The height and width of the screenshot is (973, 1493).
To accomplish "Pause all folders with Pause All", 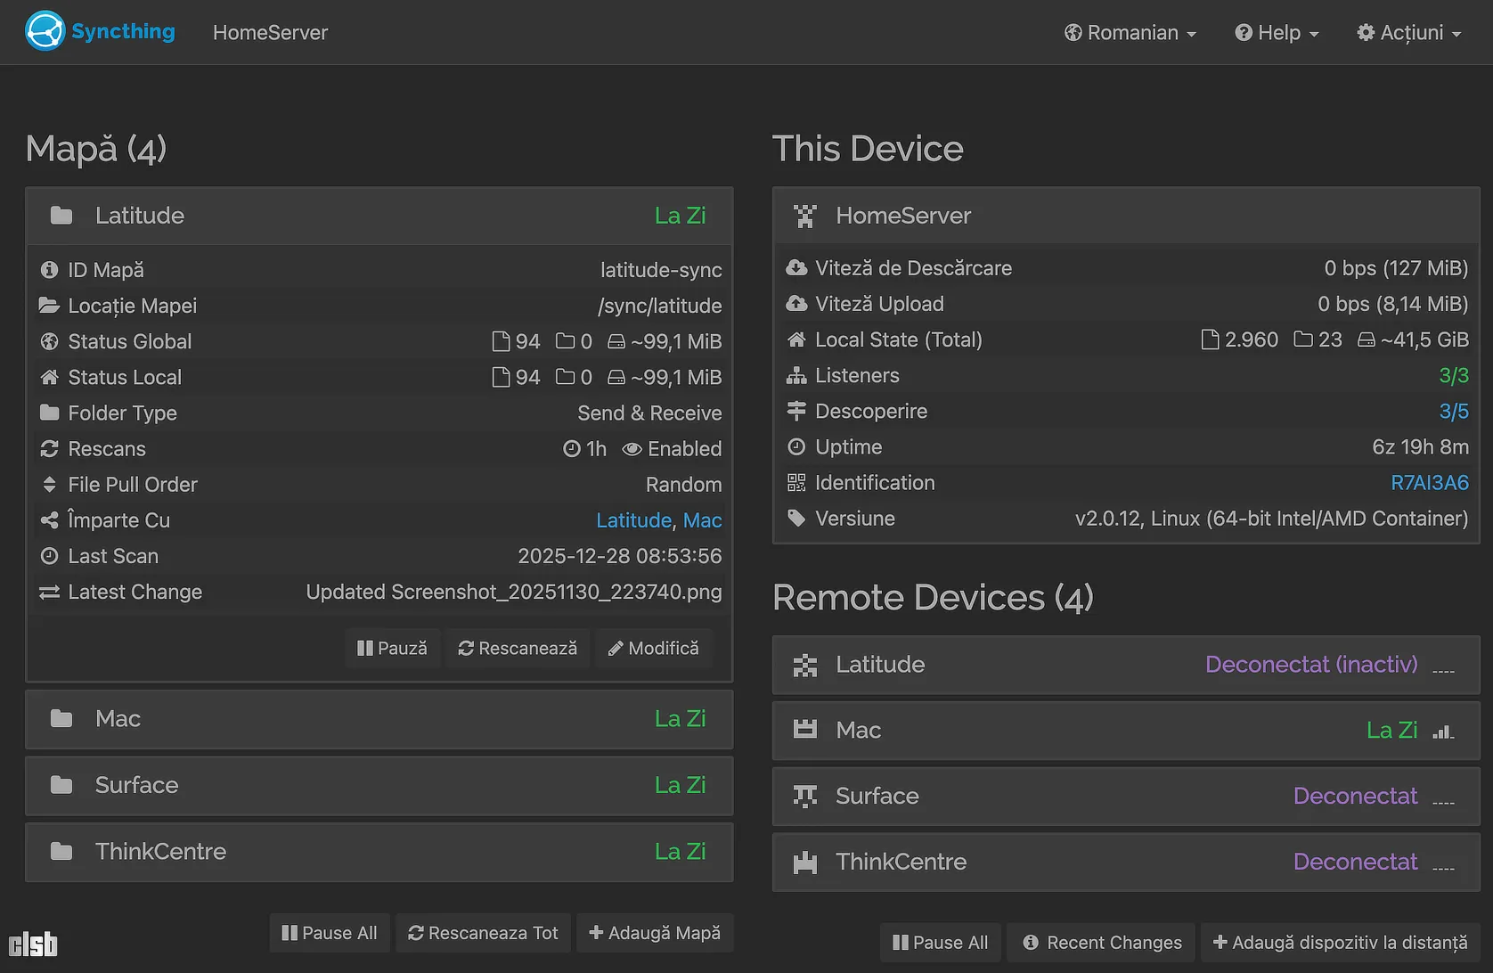I will [330, 933].
